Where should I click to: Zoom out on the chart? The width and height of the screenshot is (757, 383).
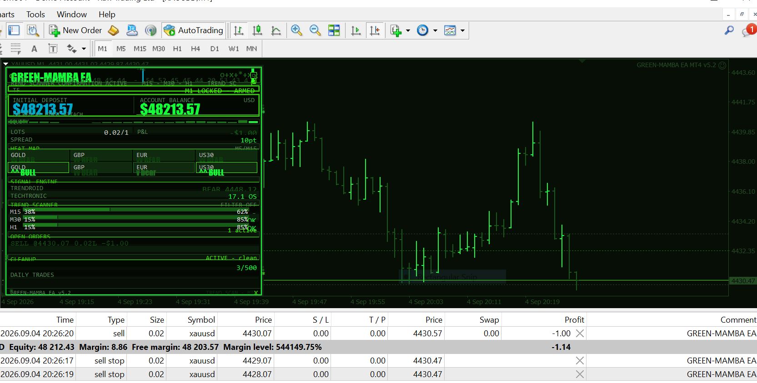pyautogui.click(x=315, y=30)
